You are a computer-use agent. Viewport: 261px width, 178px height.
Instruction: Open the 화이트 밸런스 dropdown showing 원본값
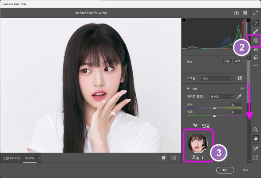(222, 97)
